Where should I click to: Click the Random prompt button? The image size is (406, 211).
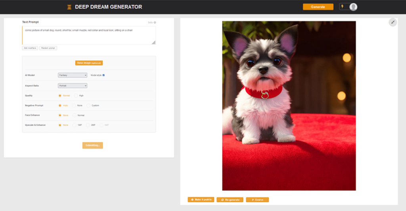[x=48, y=48]
